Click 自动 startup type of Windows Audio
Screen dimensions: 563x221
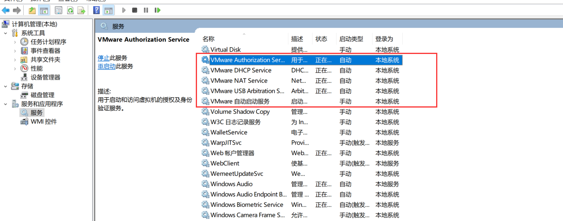pos(346,184)
